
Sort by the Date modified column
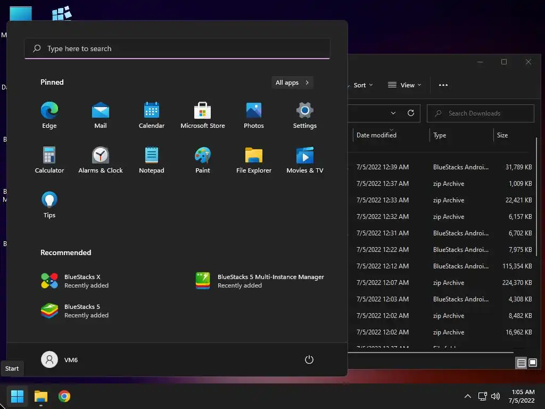(376, 135)
